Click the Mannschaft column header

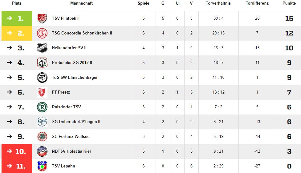tap(81, 3)
